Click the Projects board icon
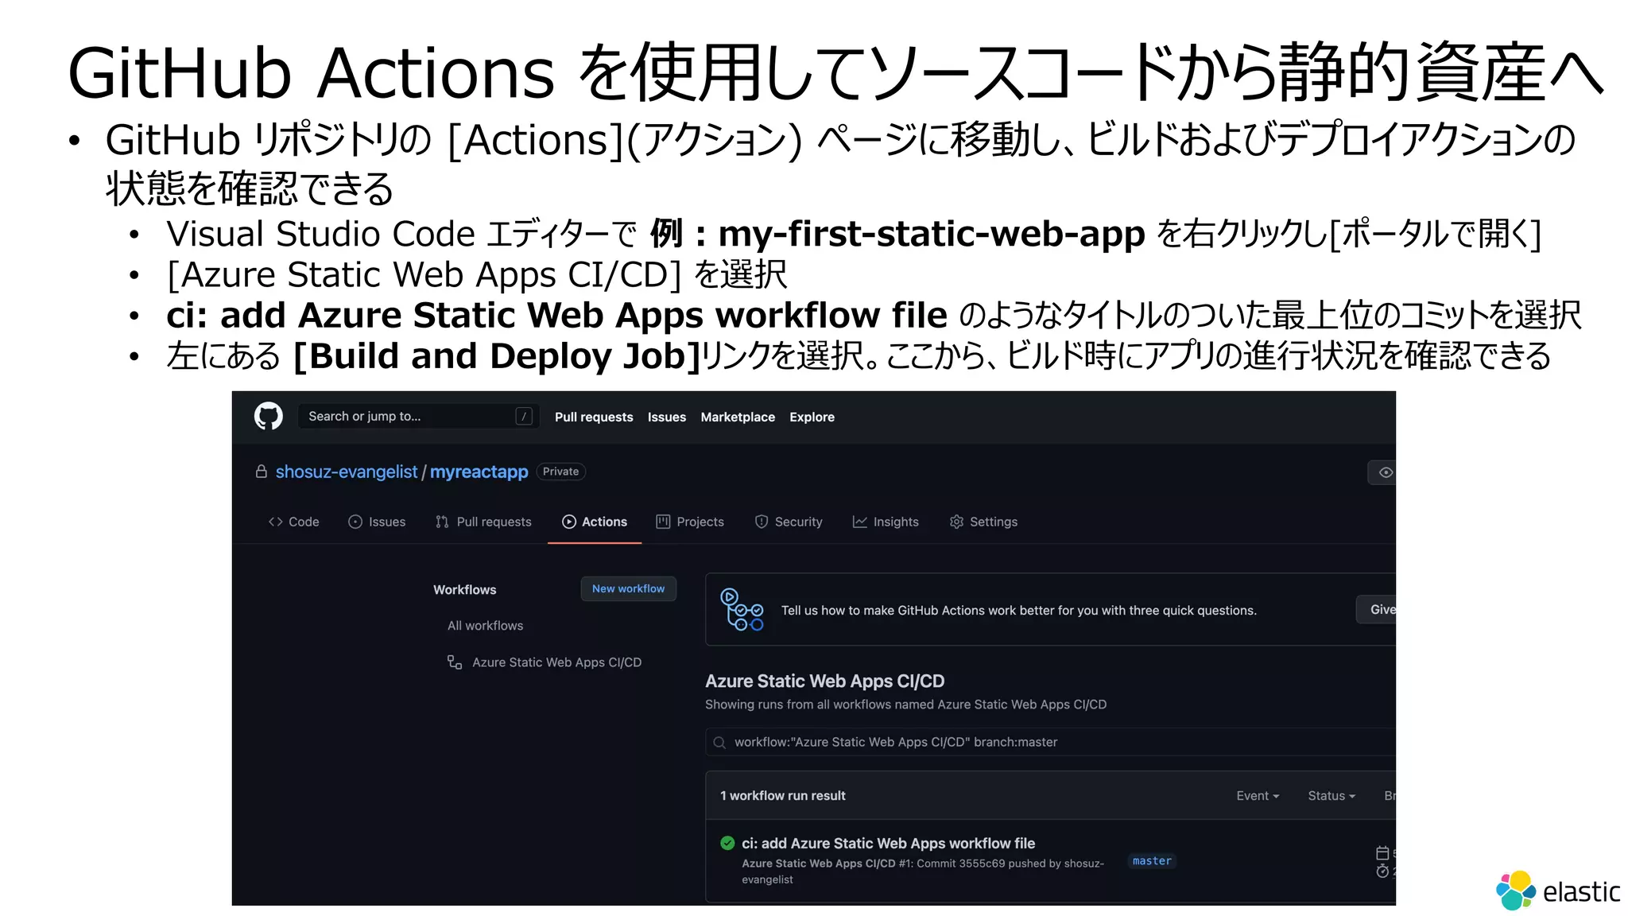 663,522
